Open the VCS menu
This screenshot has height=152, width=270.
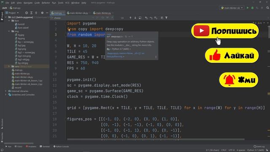click(67, 3)
